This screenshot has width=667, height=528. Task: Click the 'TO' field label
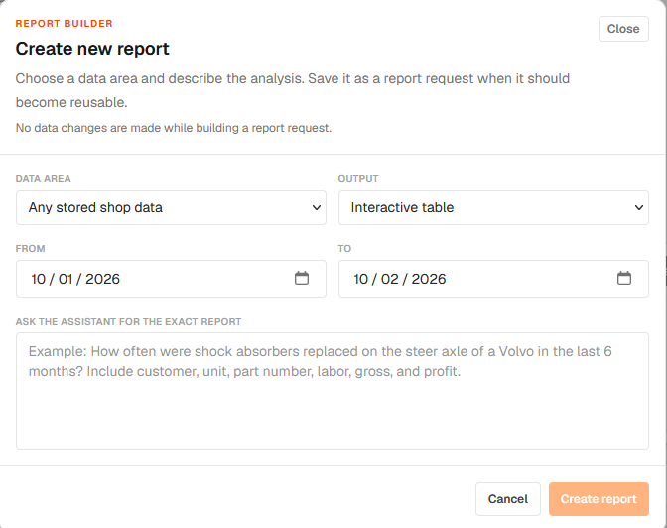pos(344,249)
